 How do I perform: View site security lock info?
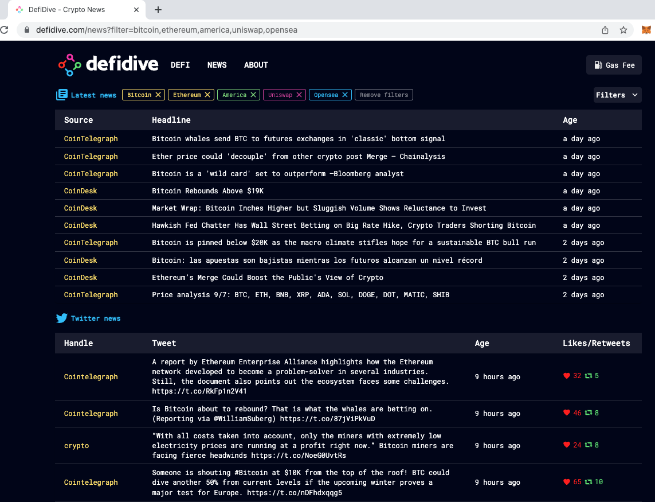point(27,30)
